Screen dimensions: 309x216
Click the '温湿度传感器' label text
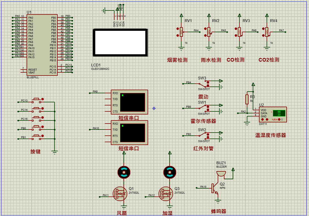tap(270, 135)
